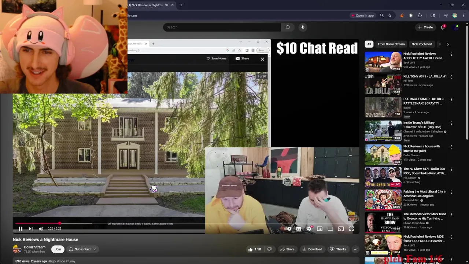Close the Nick Reviews a Nightmare browser tab
This screenshot has width=469, height=264.
coord(172,5)
